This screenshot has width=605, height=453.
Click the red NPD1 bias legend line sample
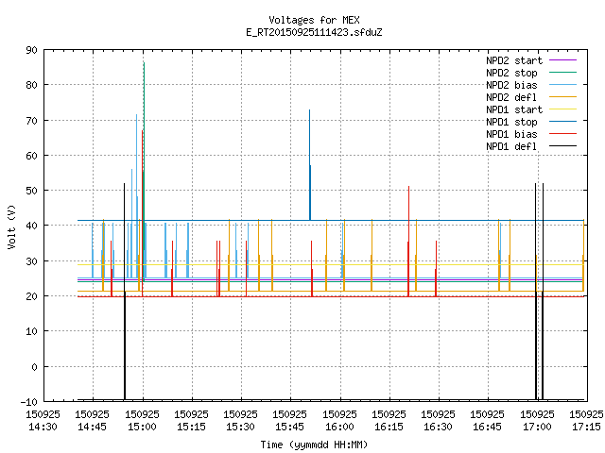pyautogui.click(x=562, y=134)
